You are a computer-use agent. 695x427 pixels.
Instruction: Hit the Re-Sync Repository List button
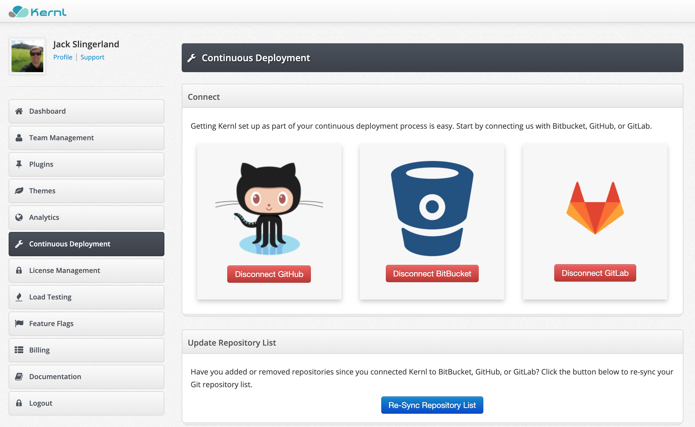432,405
